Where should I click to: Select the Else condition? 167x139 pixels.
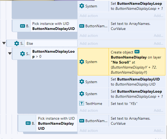coord(51,43)
